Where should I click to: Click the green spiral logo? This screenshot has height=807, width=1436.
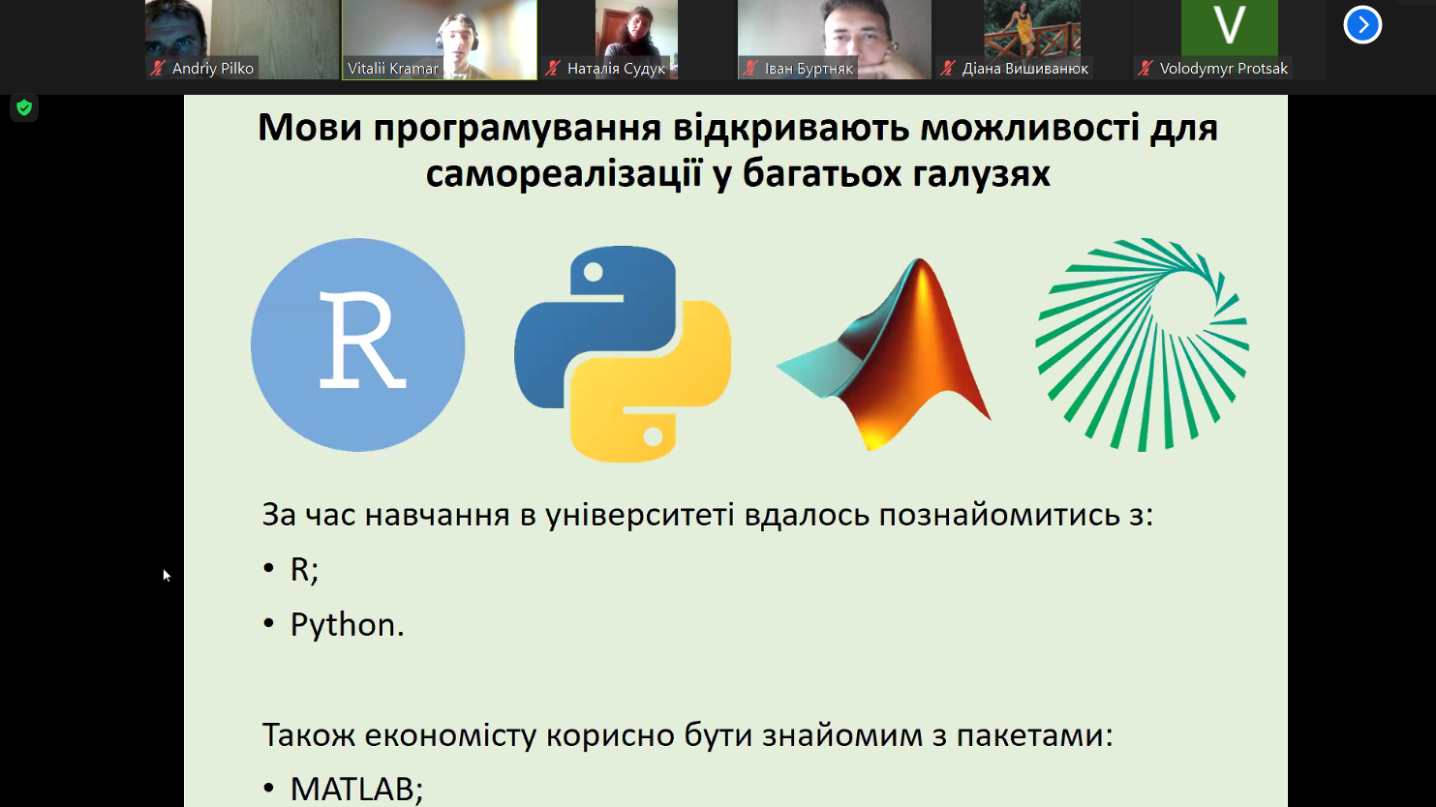(1143, 344)
